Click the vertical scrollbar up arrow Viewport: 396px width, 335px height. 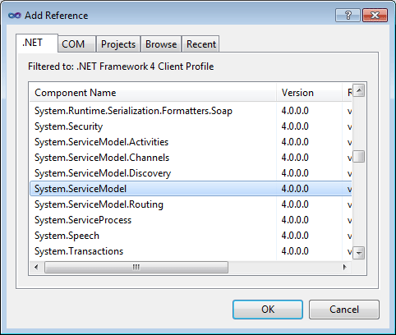[x=359, y=90]
